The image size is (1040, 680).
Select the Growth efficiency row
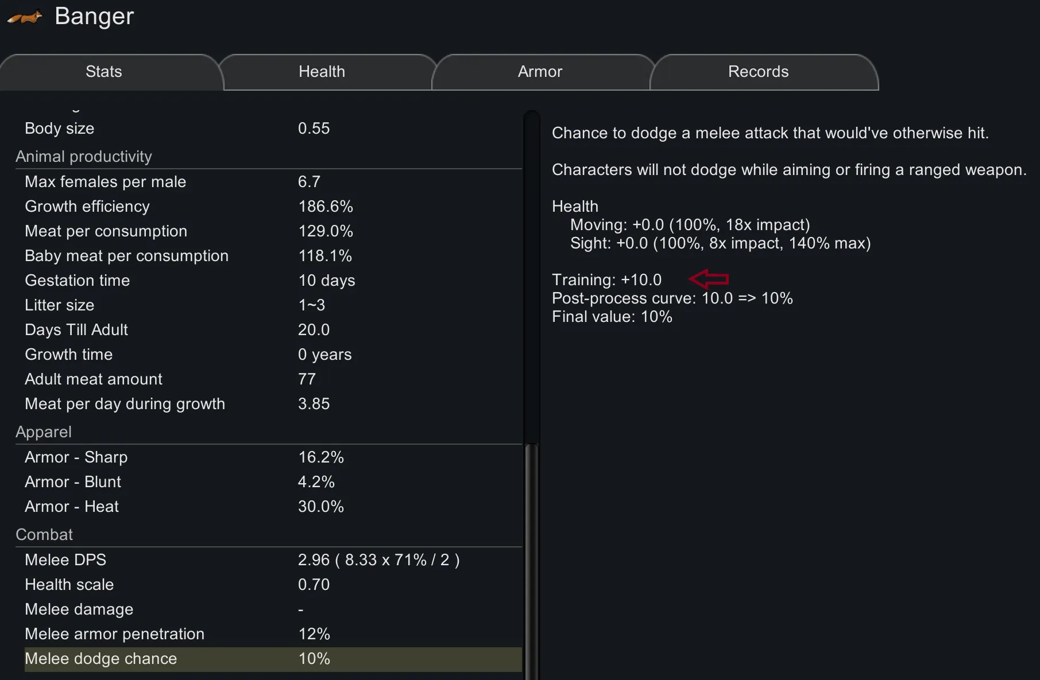[x=273, y=207]
